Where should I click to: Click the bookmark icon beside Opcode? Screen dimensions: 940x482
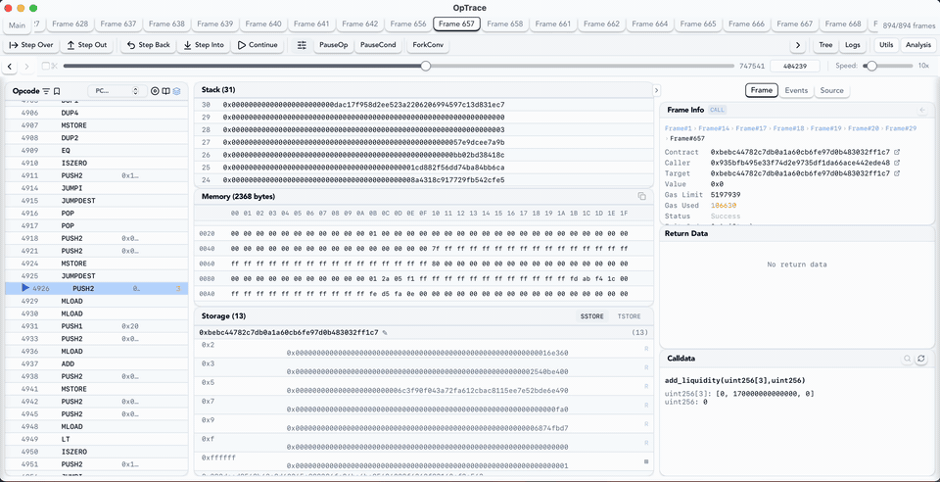pos(57,91)
